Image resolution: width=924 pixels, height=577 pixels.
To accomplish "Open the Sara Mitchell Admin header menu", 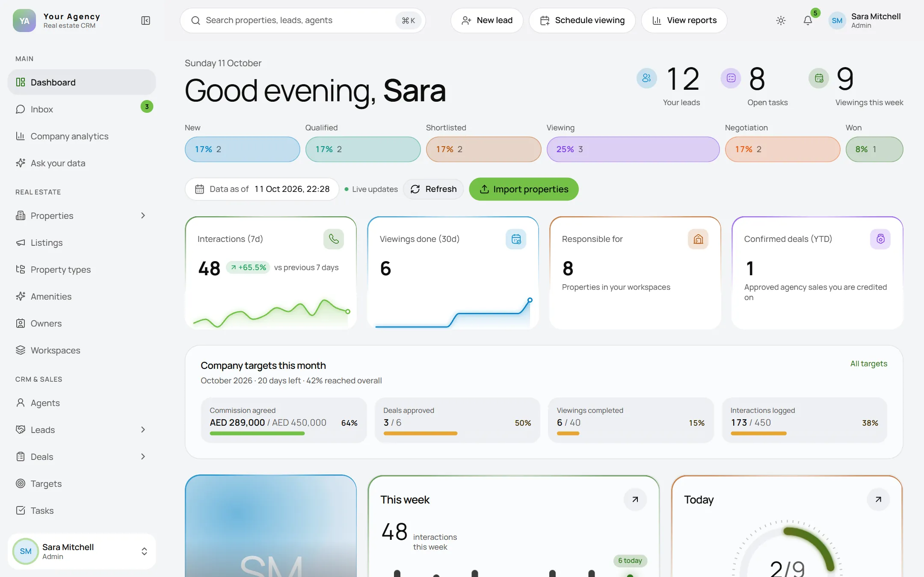I will coord(865,21).
